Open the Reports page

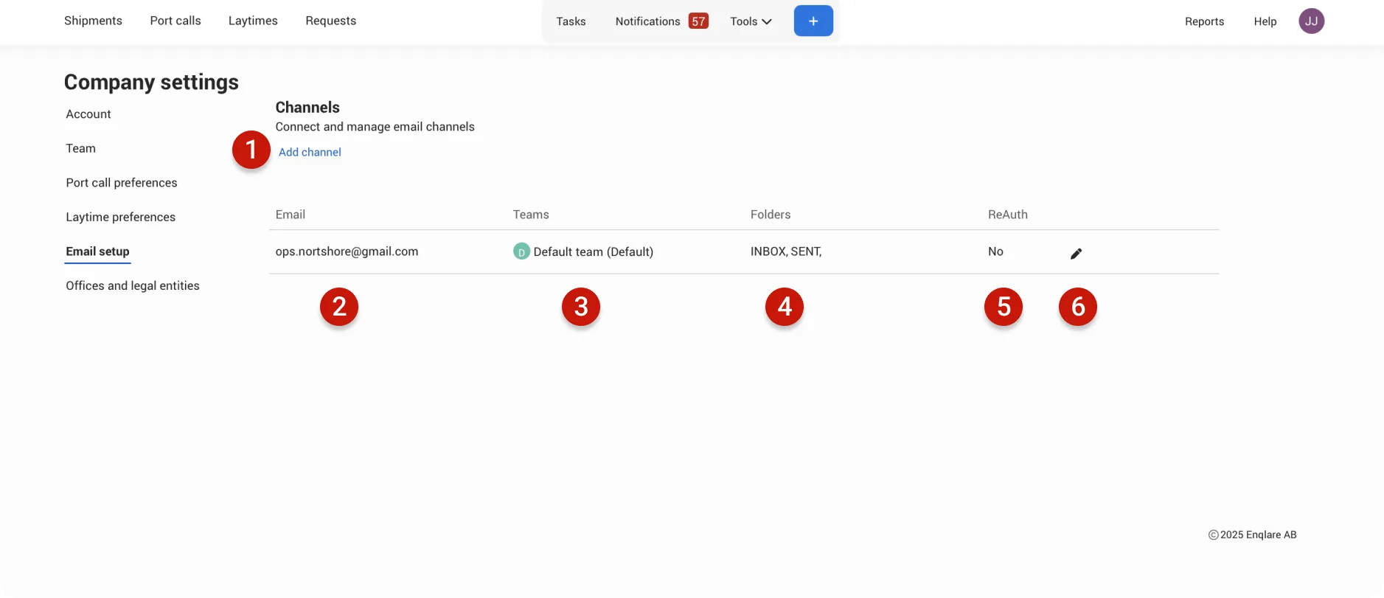pos(1204,21)
